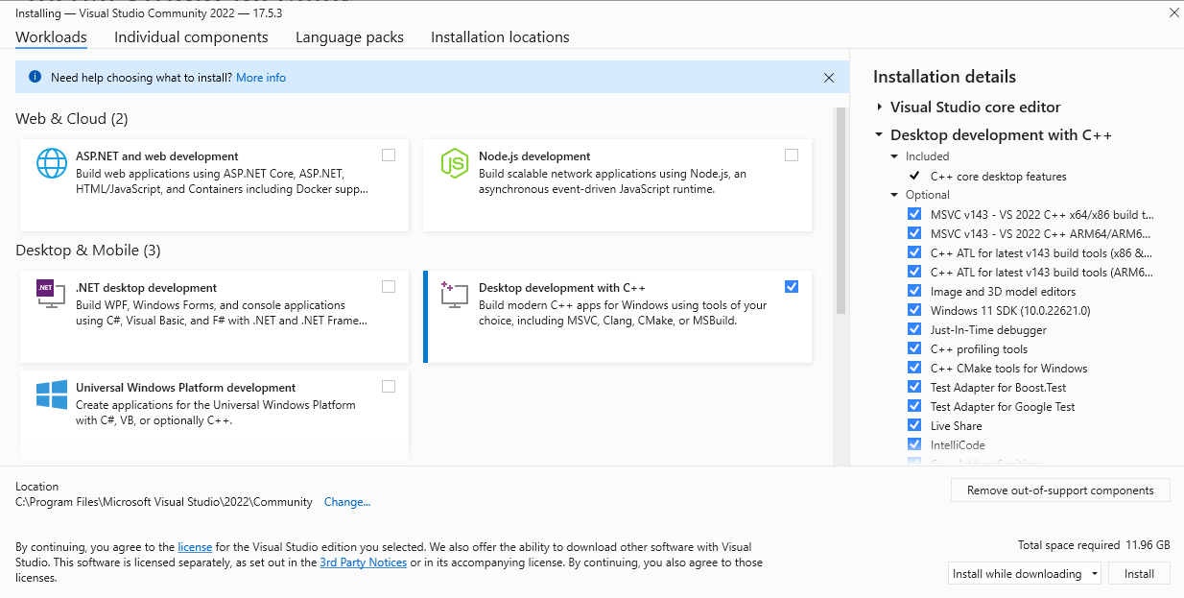Viewport: 1184px width, 598px height.
Task: Check Universal Windows Platform development workload
Action: (x=389, y=386)
